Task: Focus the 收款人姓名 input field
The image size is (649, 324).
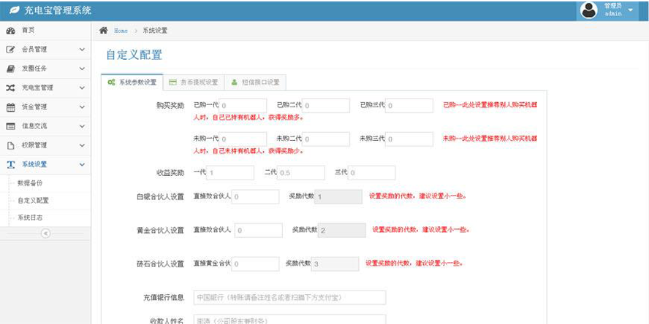Action: point(289,320)
